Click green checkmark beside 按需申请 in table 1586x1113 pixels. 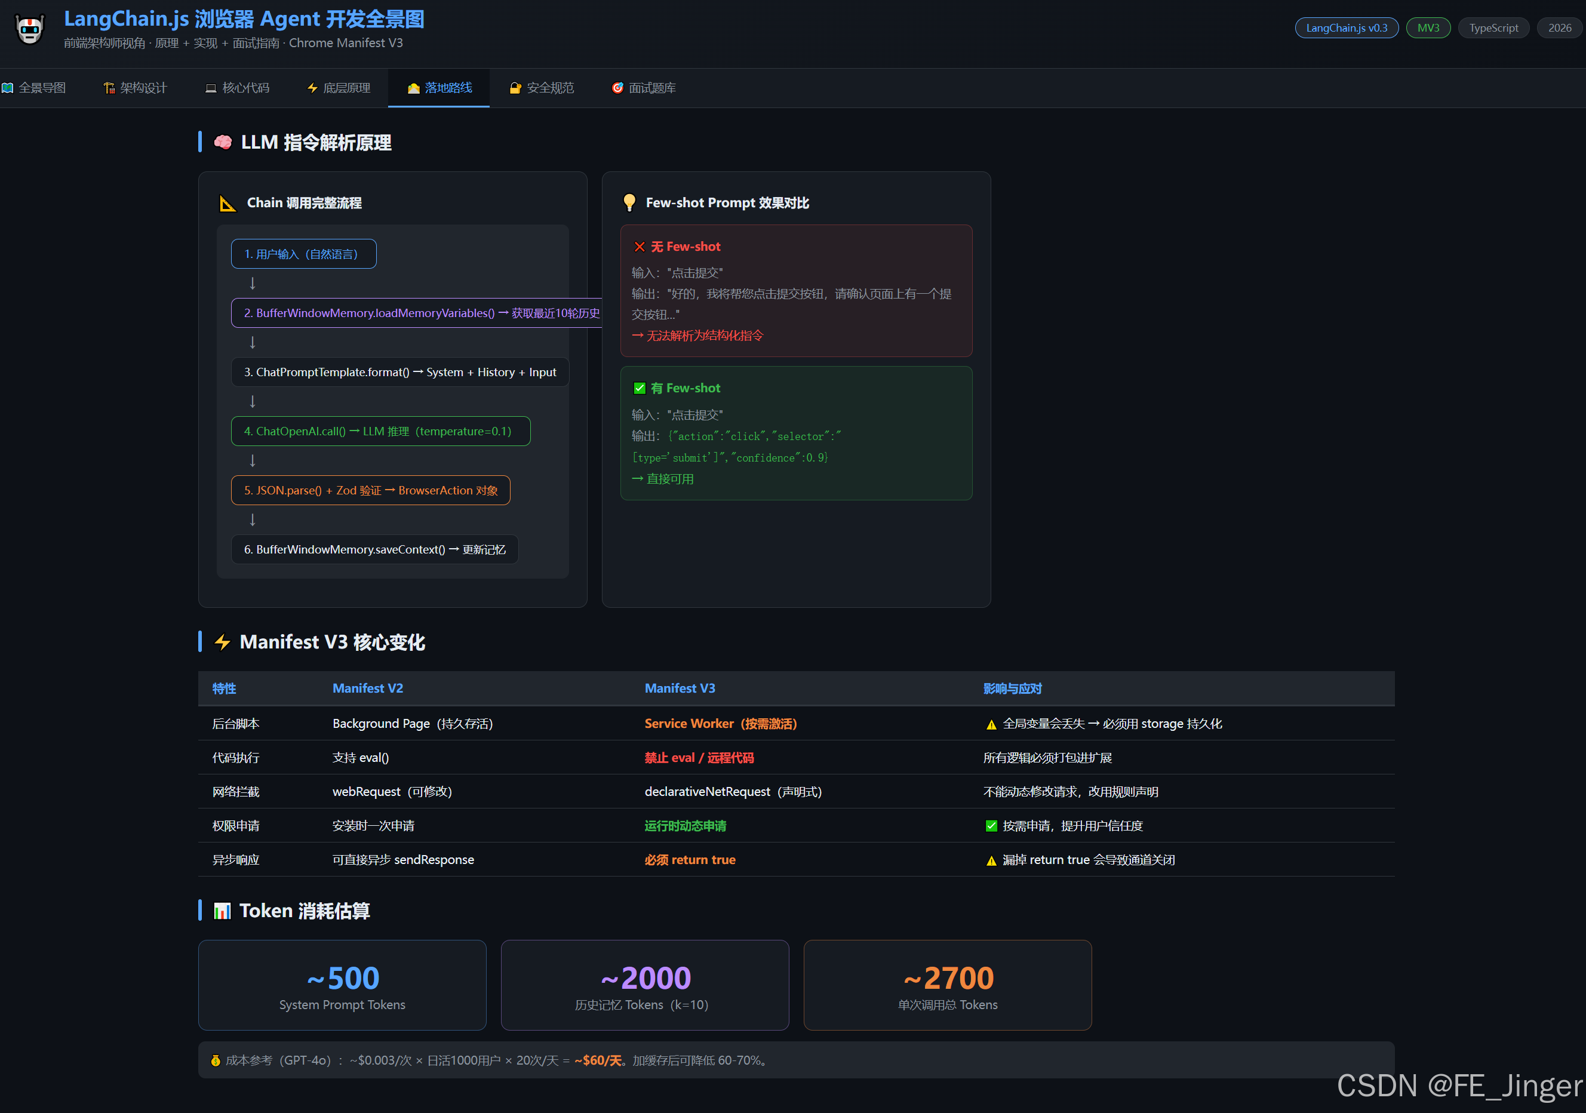point(991,826)
